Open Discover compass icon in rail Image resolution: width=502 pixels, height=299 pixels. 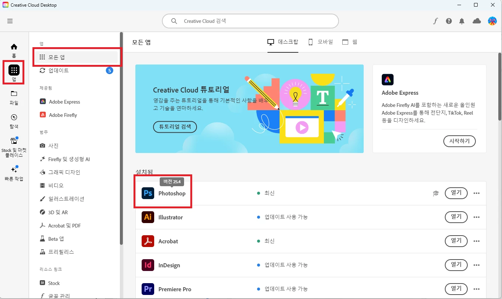coord(14,121)
